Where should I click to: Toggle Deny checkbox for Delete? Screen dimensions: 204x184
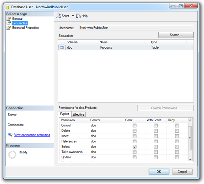click(x=177, y=131)
